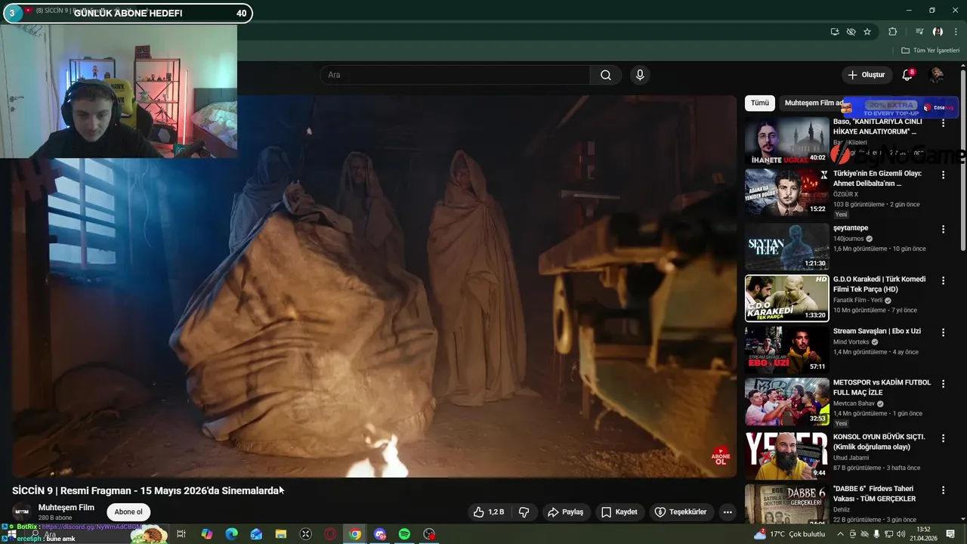Click the YouTube search magnifier button
Screen dimensions: 967x544
606,75
